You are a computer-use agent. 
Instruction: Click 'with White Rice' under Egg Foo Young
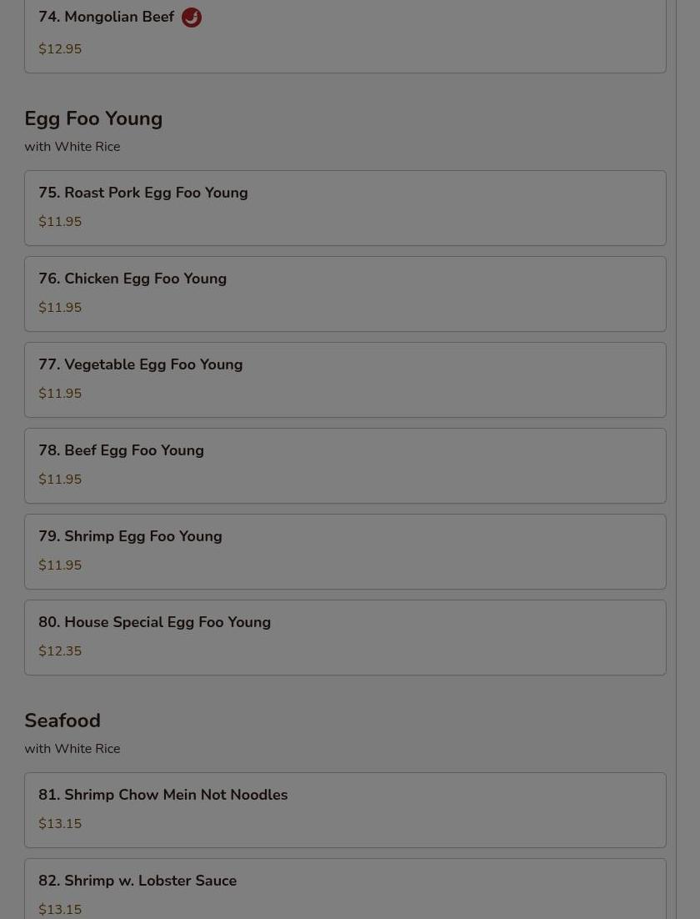coord(72,147)
